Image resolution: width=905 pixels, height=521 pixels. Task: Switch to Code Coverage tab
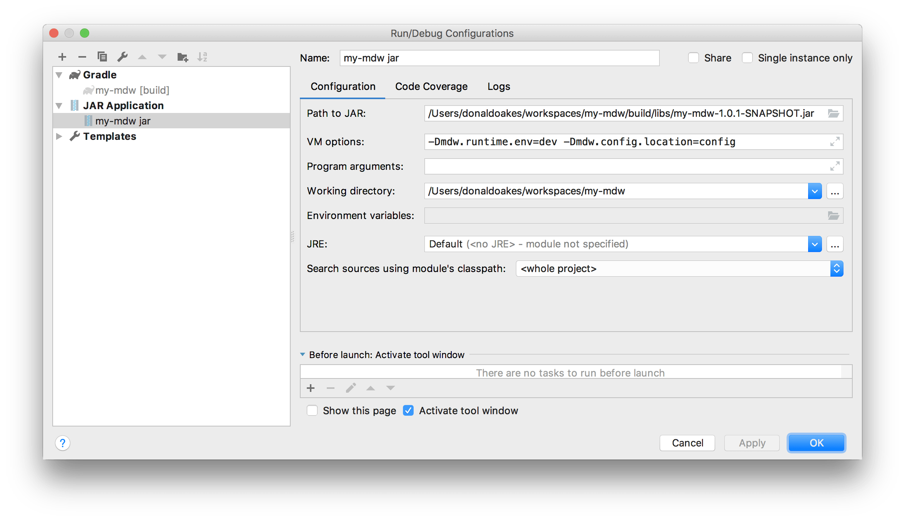431,86
